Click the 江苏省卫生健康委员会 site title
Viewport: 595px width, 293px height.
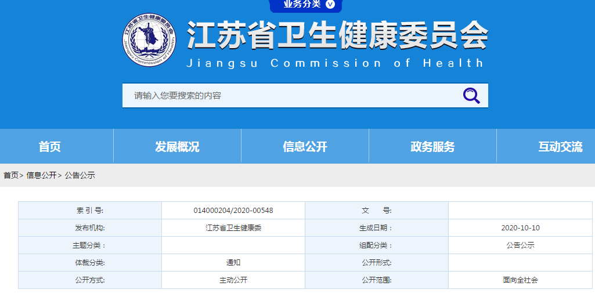click(337, 36)
